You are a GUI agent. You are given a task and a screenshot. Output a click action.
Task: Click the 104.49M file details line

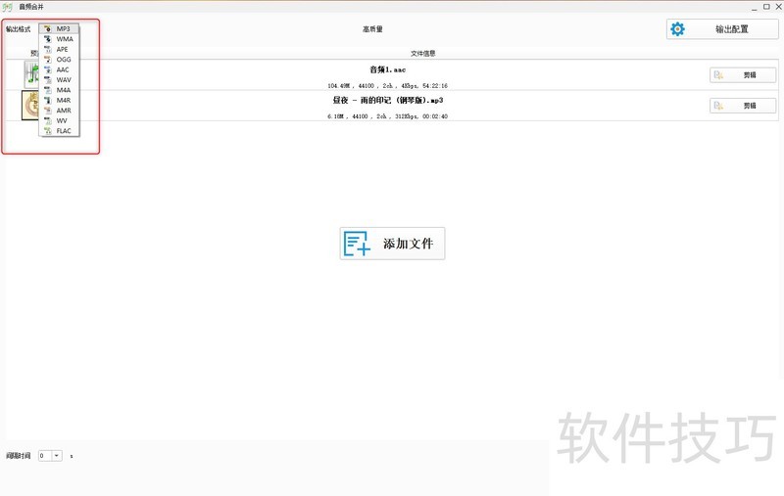click(387, 86)
